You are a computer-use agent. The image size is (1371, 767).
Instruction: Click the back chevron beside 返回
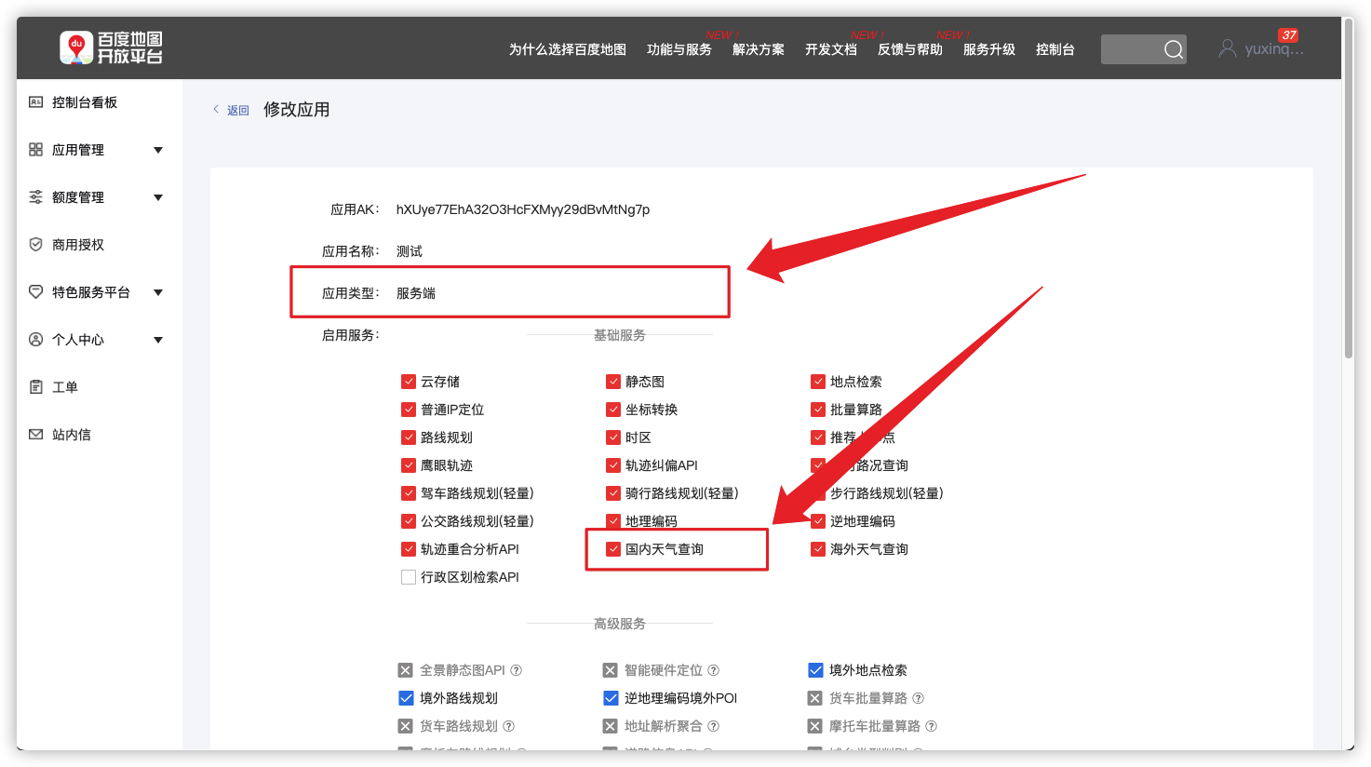click(216, 110)
